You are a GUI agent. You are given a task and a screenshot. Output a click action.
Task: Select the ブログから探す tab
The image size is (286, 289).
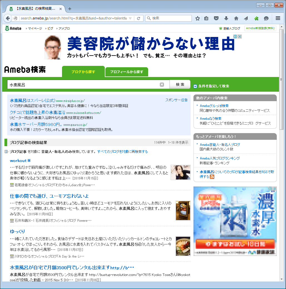click(x=83, y=72)
